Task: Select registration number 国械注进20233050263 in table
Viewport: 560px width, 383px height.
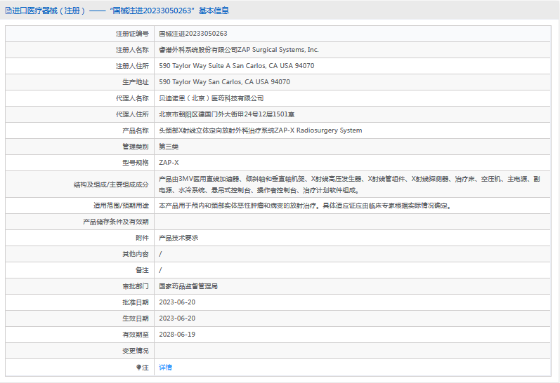Action: [193, 33]
